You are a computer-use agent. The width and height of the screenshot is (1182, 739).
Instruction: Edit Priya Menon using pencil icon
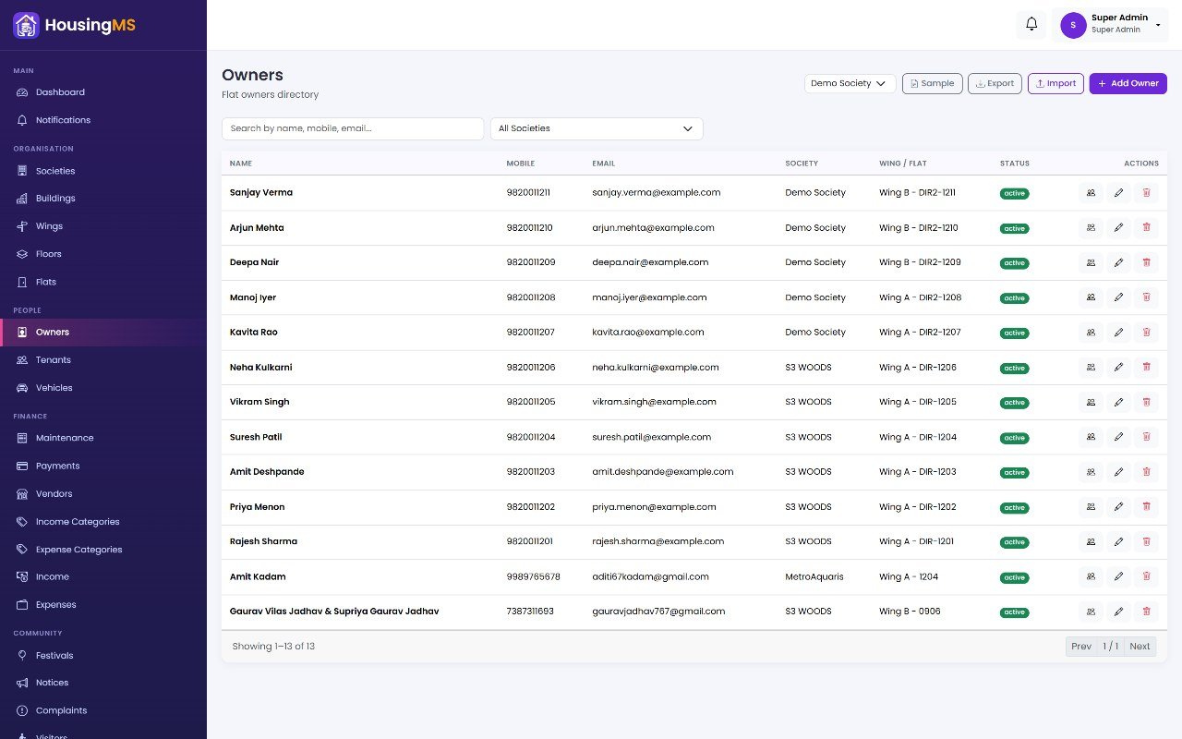[x=1118, y=507]
